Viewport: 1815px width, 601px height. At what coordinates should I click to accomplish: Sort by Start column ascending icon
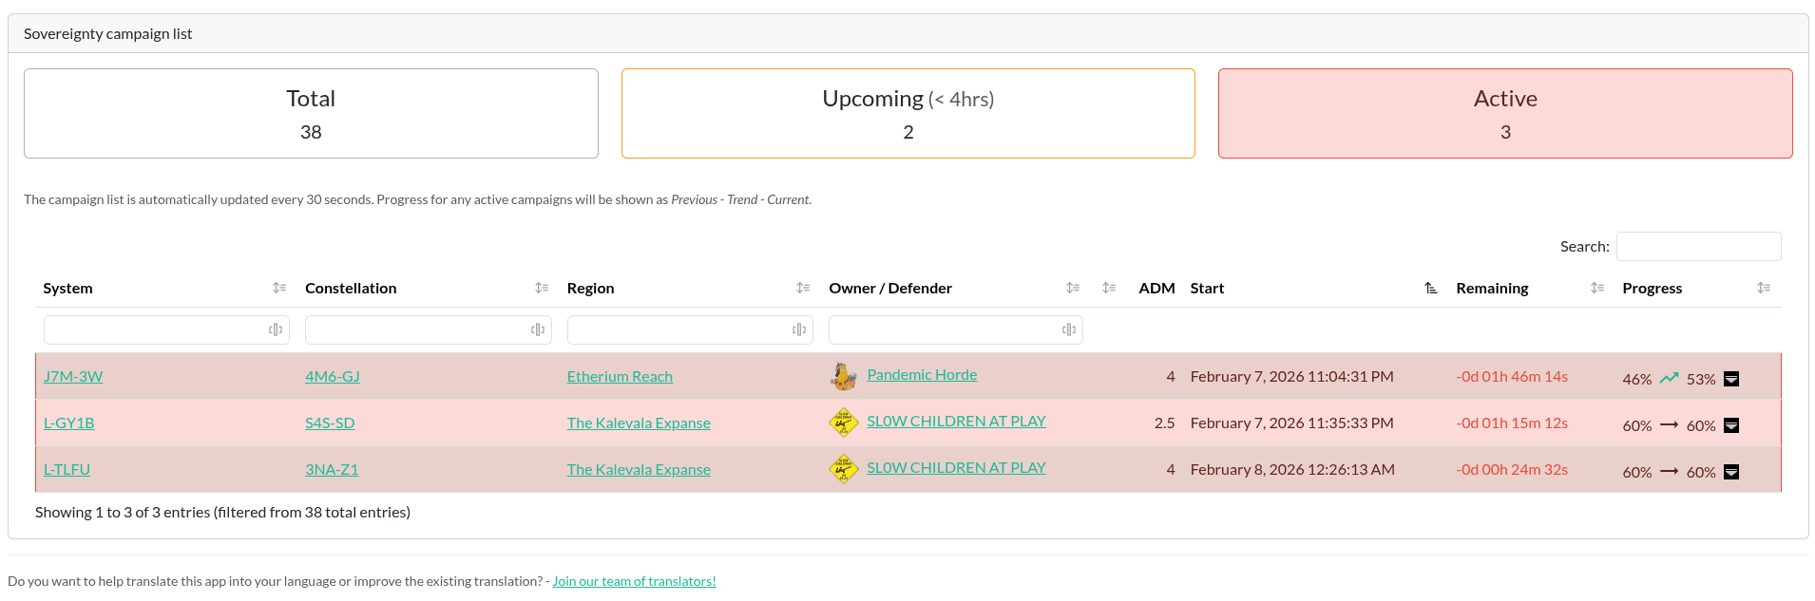(x=1431, y=288)
